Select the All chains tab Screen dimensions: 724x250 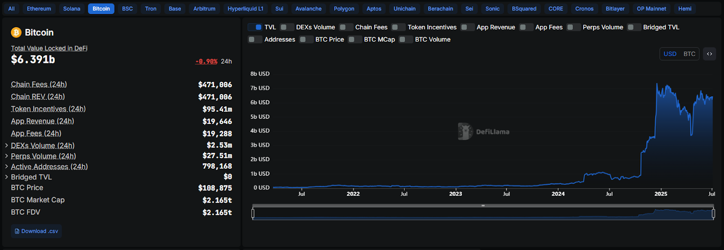[x=11, y=9]
